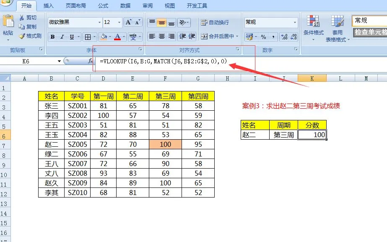Set middle vertical alignment
Screen dimensions: 387x242
pos(162,23)
